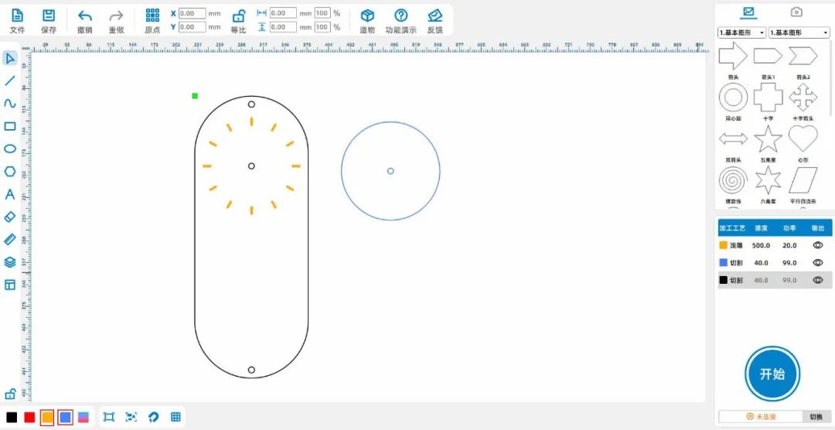Image resolution: width=835 pixels, height=430 pixels.
Task: Switch to the camera tab
Action: 796,12
